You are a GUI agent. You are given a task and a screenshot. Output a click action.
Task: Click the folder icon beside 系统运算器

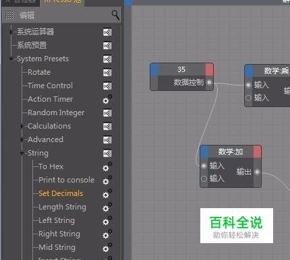(107, 32)
